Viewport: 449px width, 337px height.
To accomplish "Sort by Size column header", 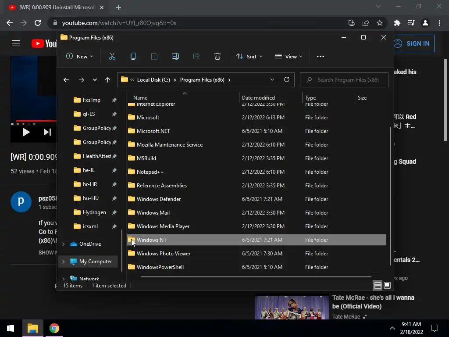I will [362, 98].
